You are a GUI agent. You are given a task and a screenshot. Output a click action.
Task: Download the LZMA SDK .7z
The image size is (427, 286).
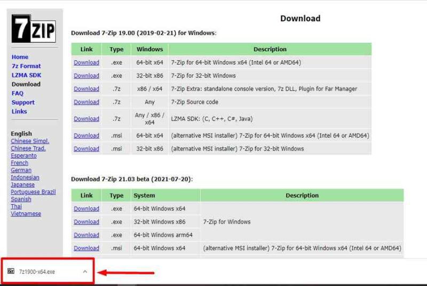pyautogui.click(x=86, y=118)
